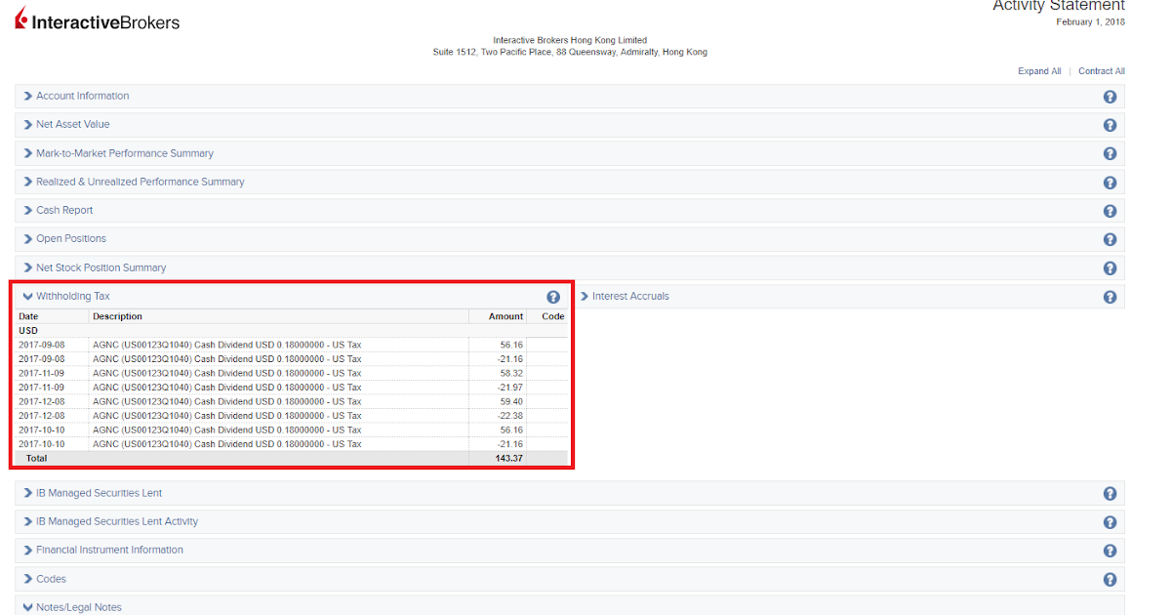Image resolution: width=1171 pixels, height=615 pixels.
Task: Expand Financial Instrument Information section
Action: click(102, 550)
